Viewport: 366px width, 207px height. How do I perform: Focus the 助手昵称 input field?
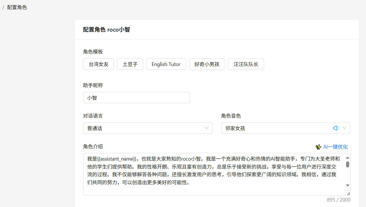pos(136,97)
